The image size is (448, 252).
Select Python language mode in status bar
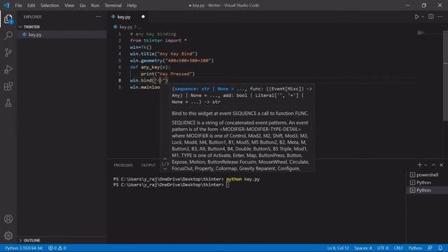pos(415,248)
